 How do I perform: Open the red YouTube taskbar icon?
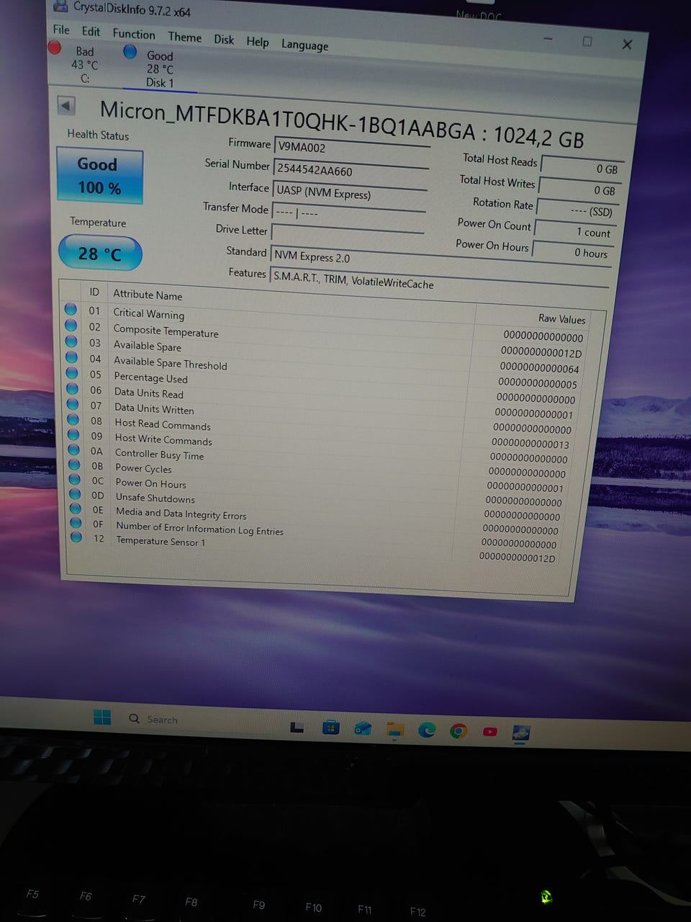[490, 732]
